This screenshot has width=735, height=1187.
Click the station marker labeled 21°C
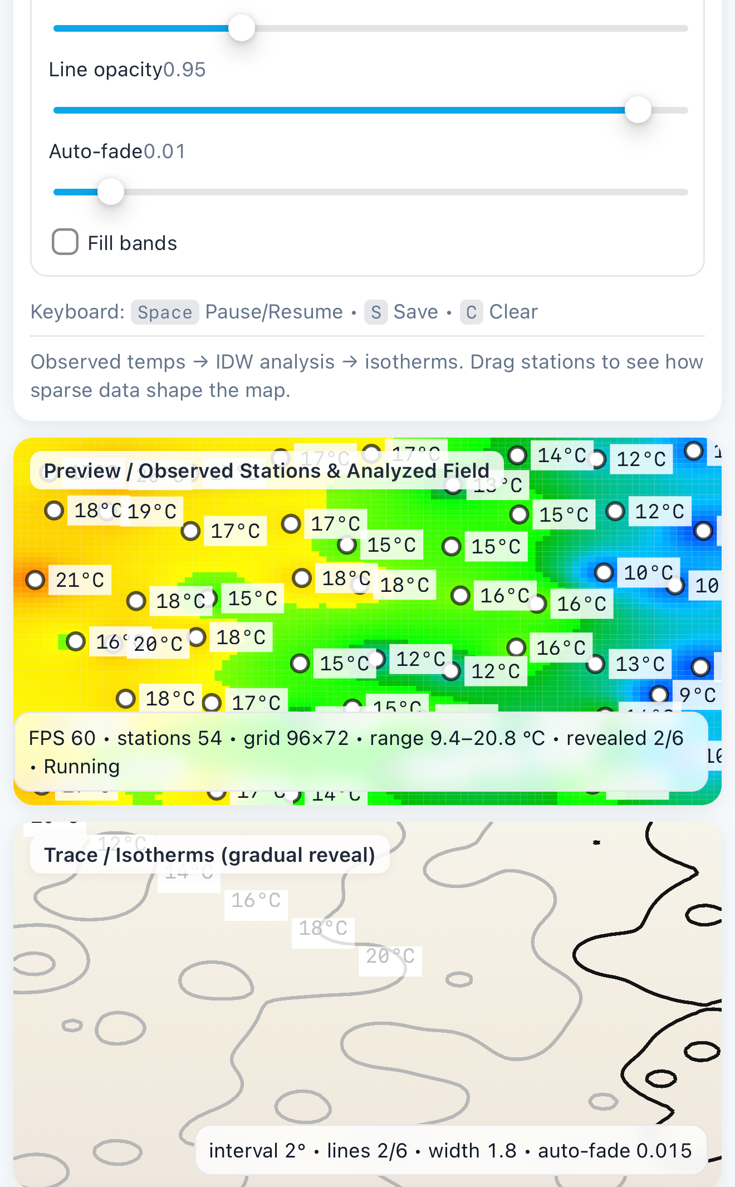[35, 580]
